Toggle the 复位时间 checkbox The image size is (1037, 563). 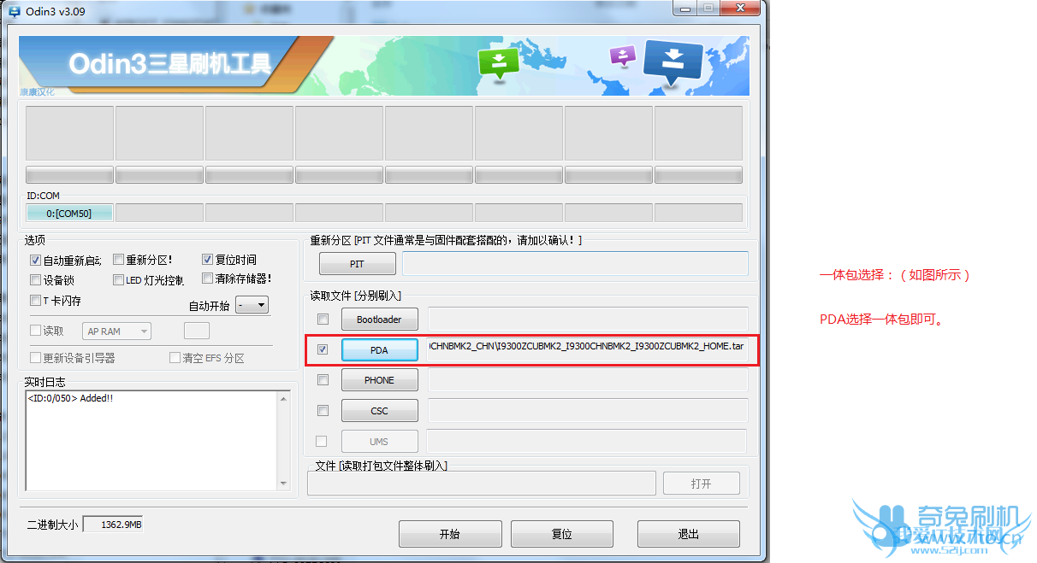[x=207, y=259]
